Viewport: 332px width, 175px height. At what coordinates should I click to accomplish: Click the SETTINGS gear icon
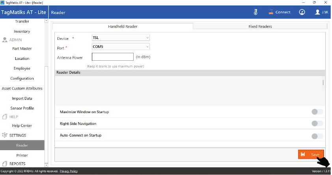pyautogui.click(x=5, y=135)
